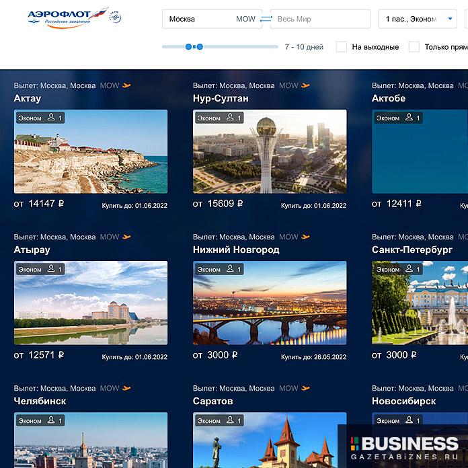Click the Эконом badge on Атырау card
Viewport: 468px width, 468px height.
tap(30, 270)
